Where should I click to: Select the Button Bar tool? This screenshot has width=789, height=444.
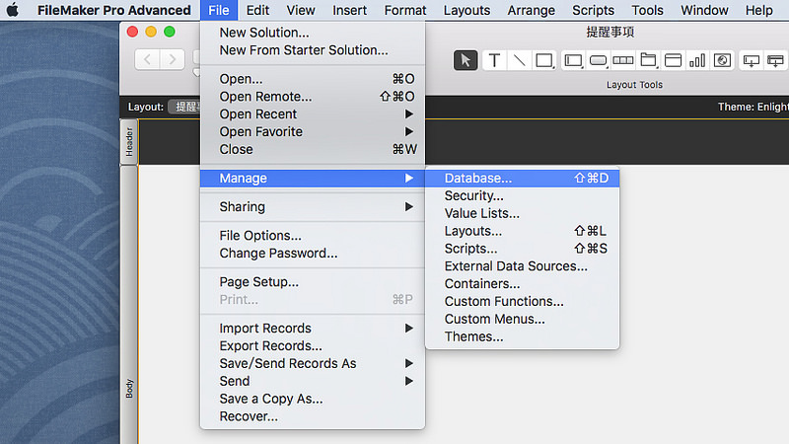(x=623, y=60)
